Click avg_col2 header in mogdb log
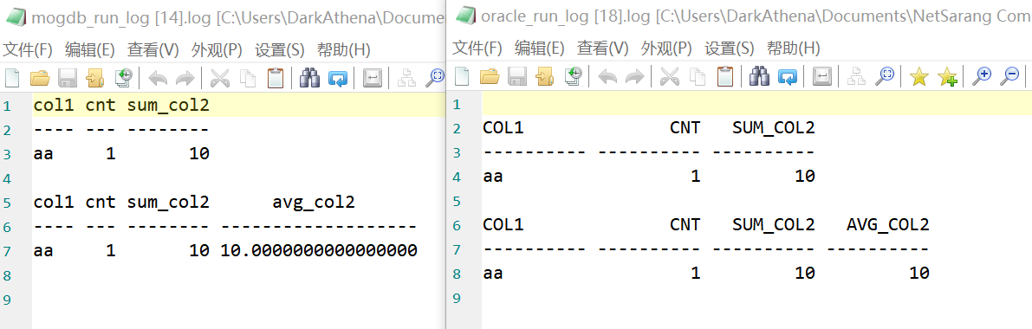 pyautogui.click(x=314, y=203)
